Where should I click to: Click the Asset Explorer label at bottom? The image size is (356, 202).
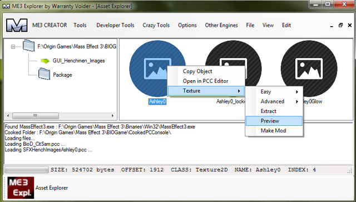(52, 188)
